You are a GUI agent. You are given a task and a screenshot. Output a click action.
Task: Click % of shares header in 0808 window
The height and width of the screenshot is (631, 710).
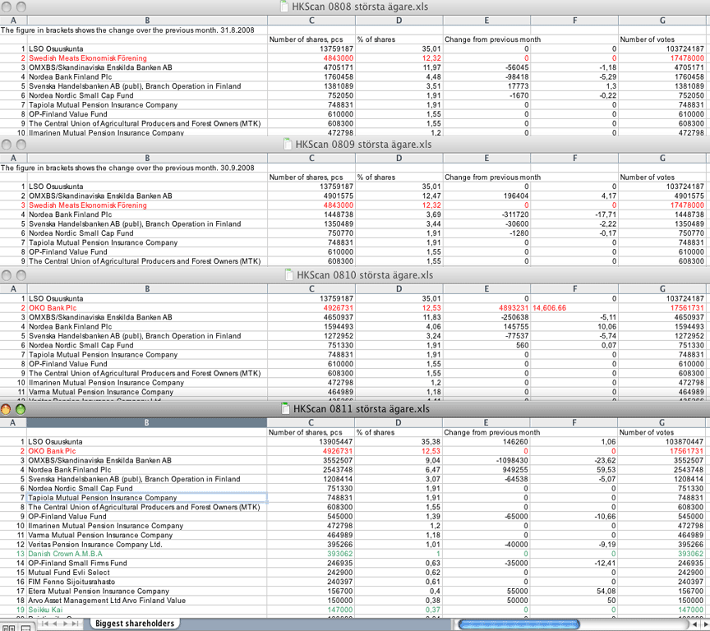tap(376, 39)
